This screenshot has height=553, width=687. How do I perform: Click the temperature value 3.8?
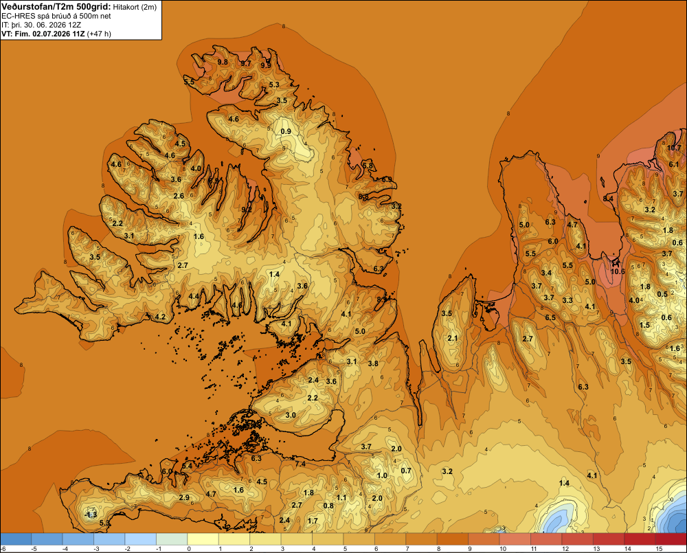[373, 363]
